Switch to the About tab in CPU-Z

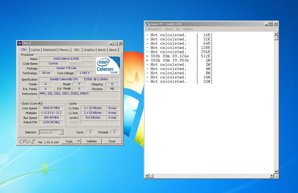click(x=113, y=50)
